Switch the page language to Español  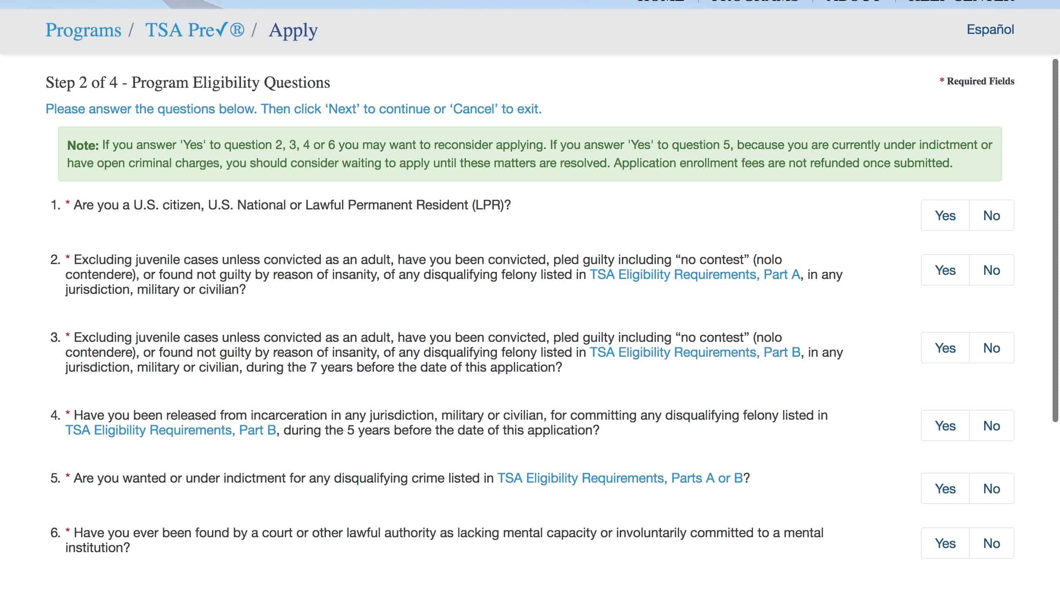pos(990,29)
